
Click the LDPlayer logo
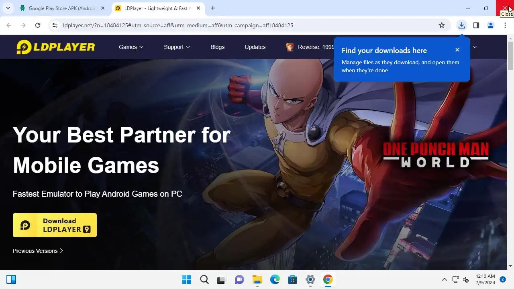tap(55, 47)
